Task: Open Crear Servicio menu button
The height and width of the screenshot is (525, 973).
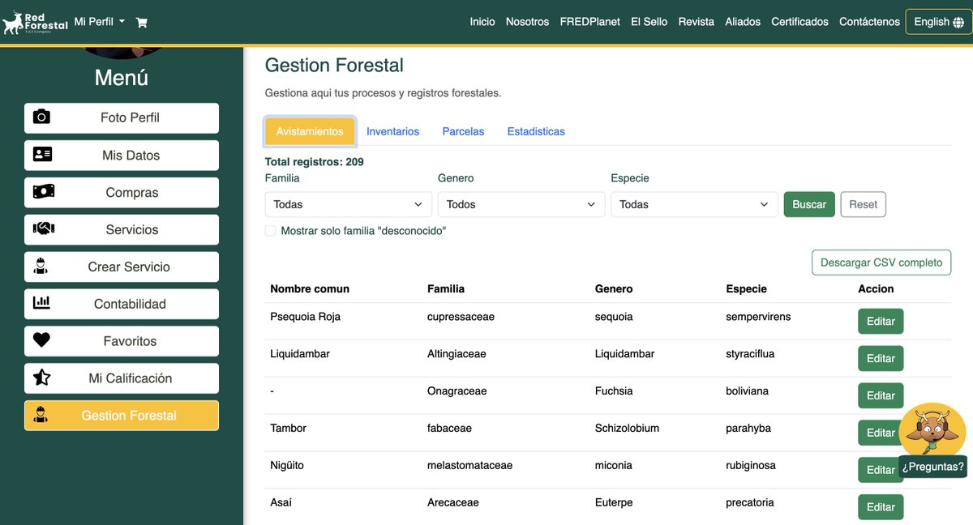Action: (x=122, y=267)
